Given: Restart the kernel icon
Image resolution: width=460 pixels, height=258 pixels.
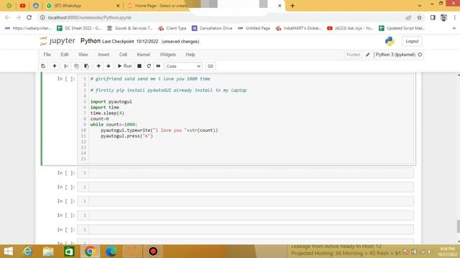Looking at the screenshot, I should coord(149,66).
